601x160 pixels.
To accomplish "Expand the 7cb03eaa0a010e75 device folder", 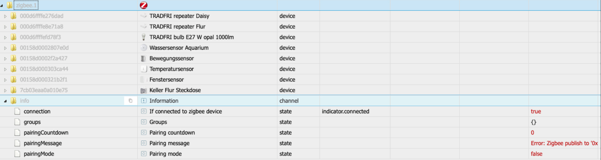I will pyautogui.click(x=5, y=90).
